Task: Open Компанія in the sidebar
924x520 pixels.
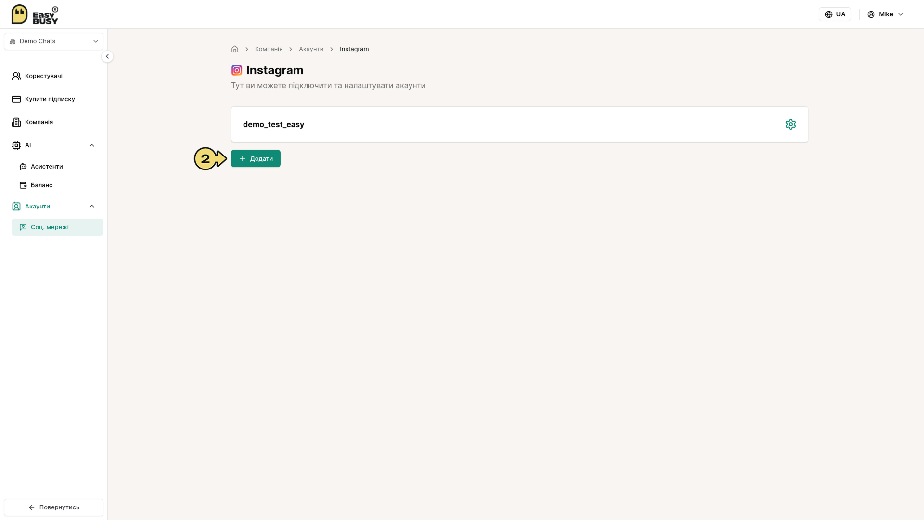Action: (x=53, y=122)
